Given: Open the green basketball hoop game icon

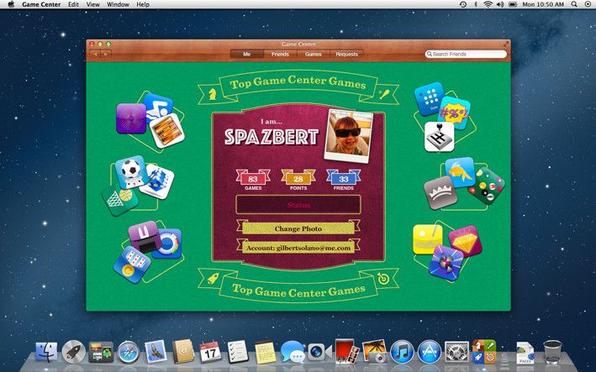Looking at the screenshot, I should (x=119, y=199).
